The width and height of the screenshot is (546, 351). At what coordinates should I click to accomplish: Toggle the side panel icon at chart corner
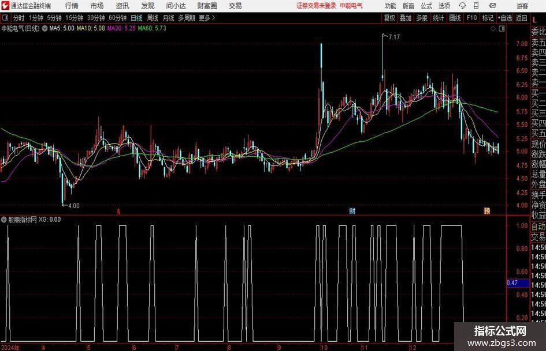(x=502, y=29)
